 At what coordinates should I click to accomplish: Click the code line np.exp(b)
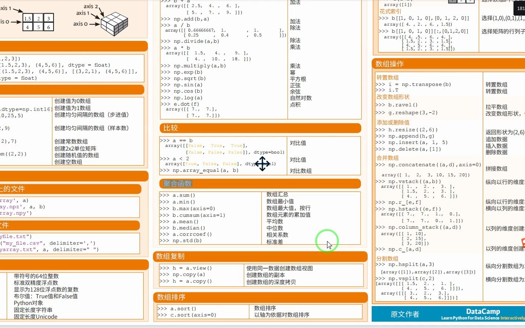[182, 72]
